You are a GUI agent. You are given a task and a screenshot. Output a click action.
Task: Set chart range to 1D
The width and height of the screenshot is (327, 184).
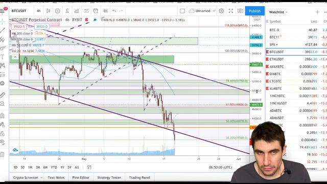tap(15, 167)
